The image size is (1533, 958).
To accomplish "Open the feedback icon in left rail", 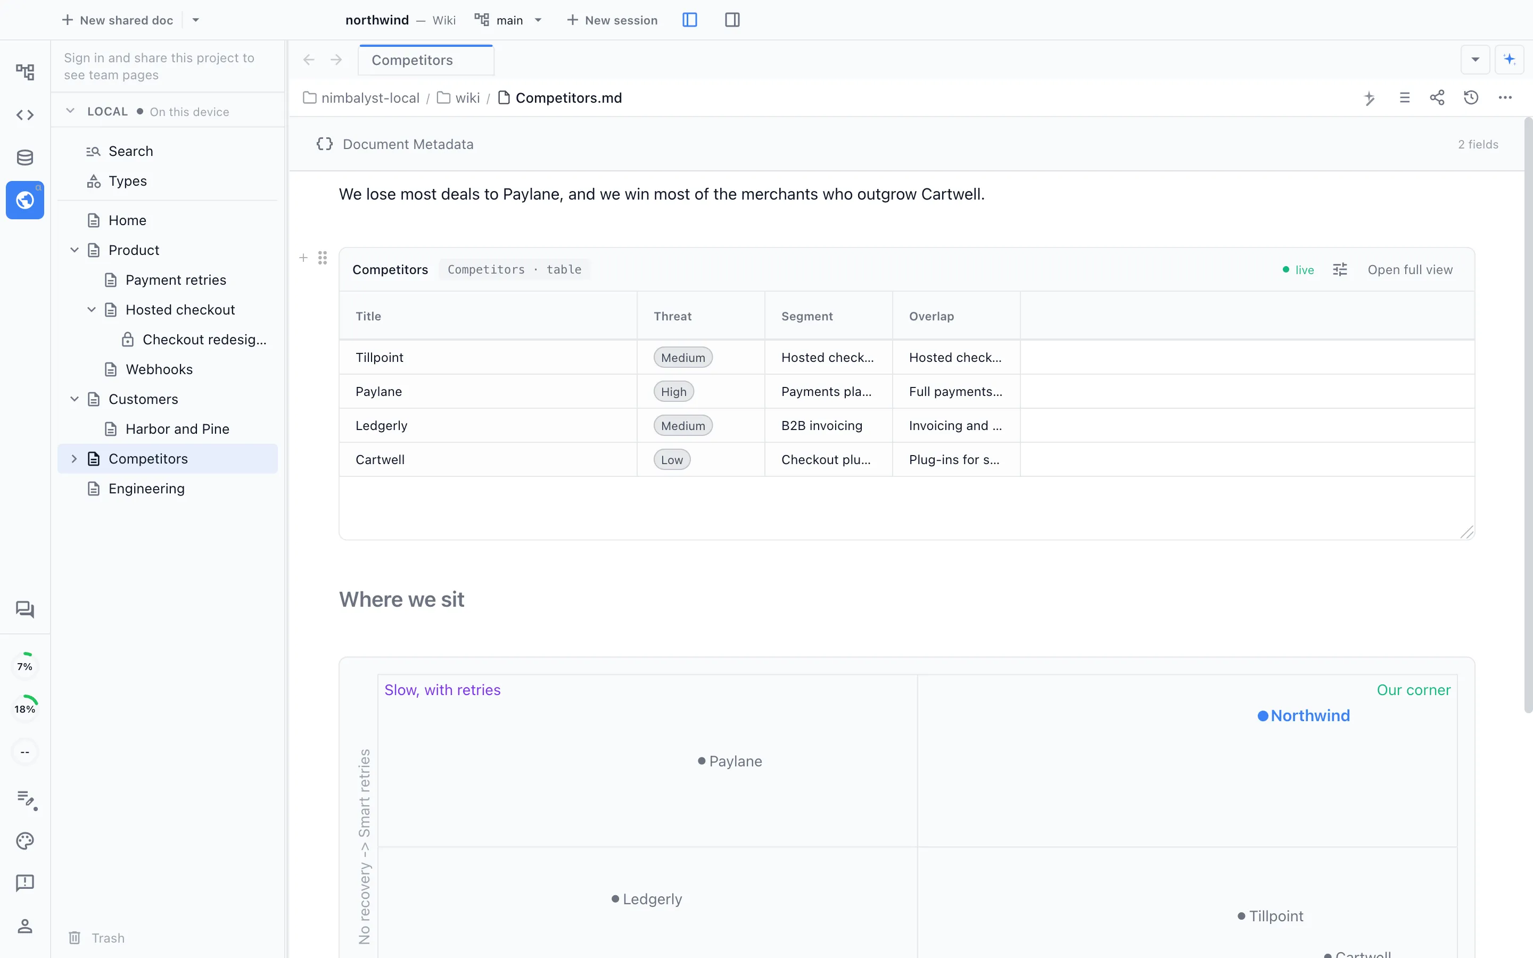I will pyautogui.click(x=24, y=882).
